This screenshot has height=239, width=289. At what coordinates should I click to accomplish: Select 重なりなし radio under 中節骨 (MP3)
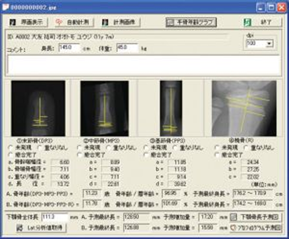[109, 147]
